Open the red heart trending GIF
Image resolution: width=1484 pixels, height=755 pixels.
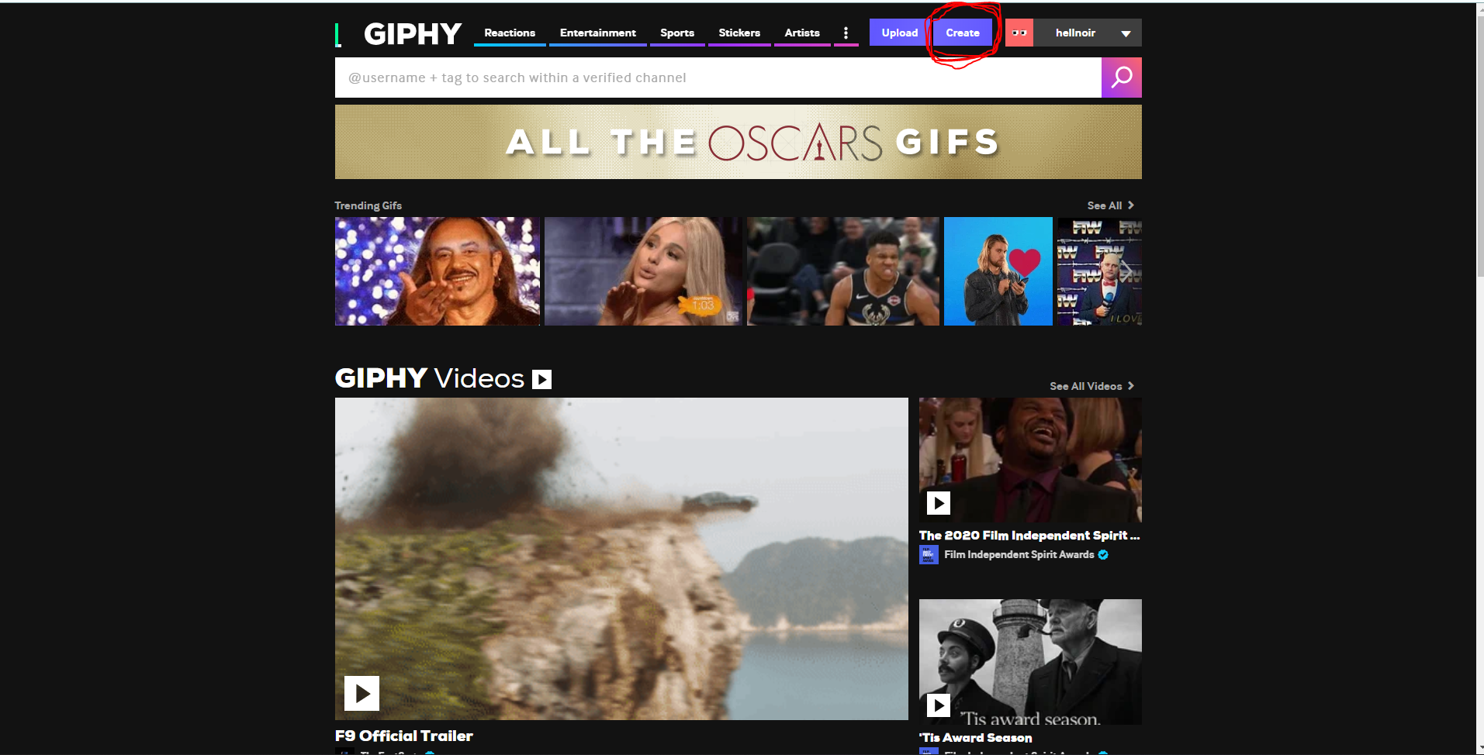(x=998, y=271)
